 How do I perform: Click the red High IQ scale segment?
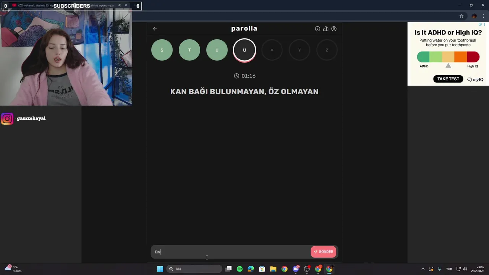tap(473, 57)
